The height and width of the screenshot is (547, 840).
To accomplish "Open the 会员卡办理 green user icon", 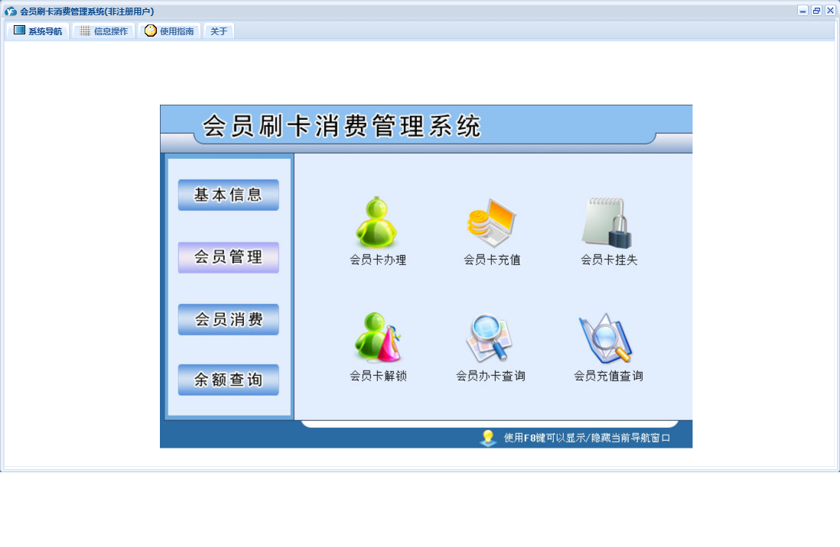I will pos(376,222).
